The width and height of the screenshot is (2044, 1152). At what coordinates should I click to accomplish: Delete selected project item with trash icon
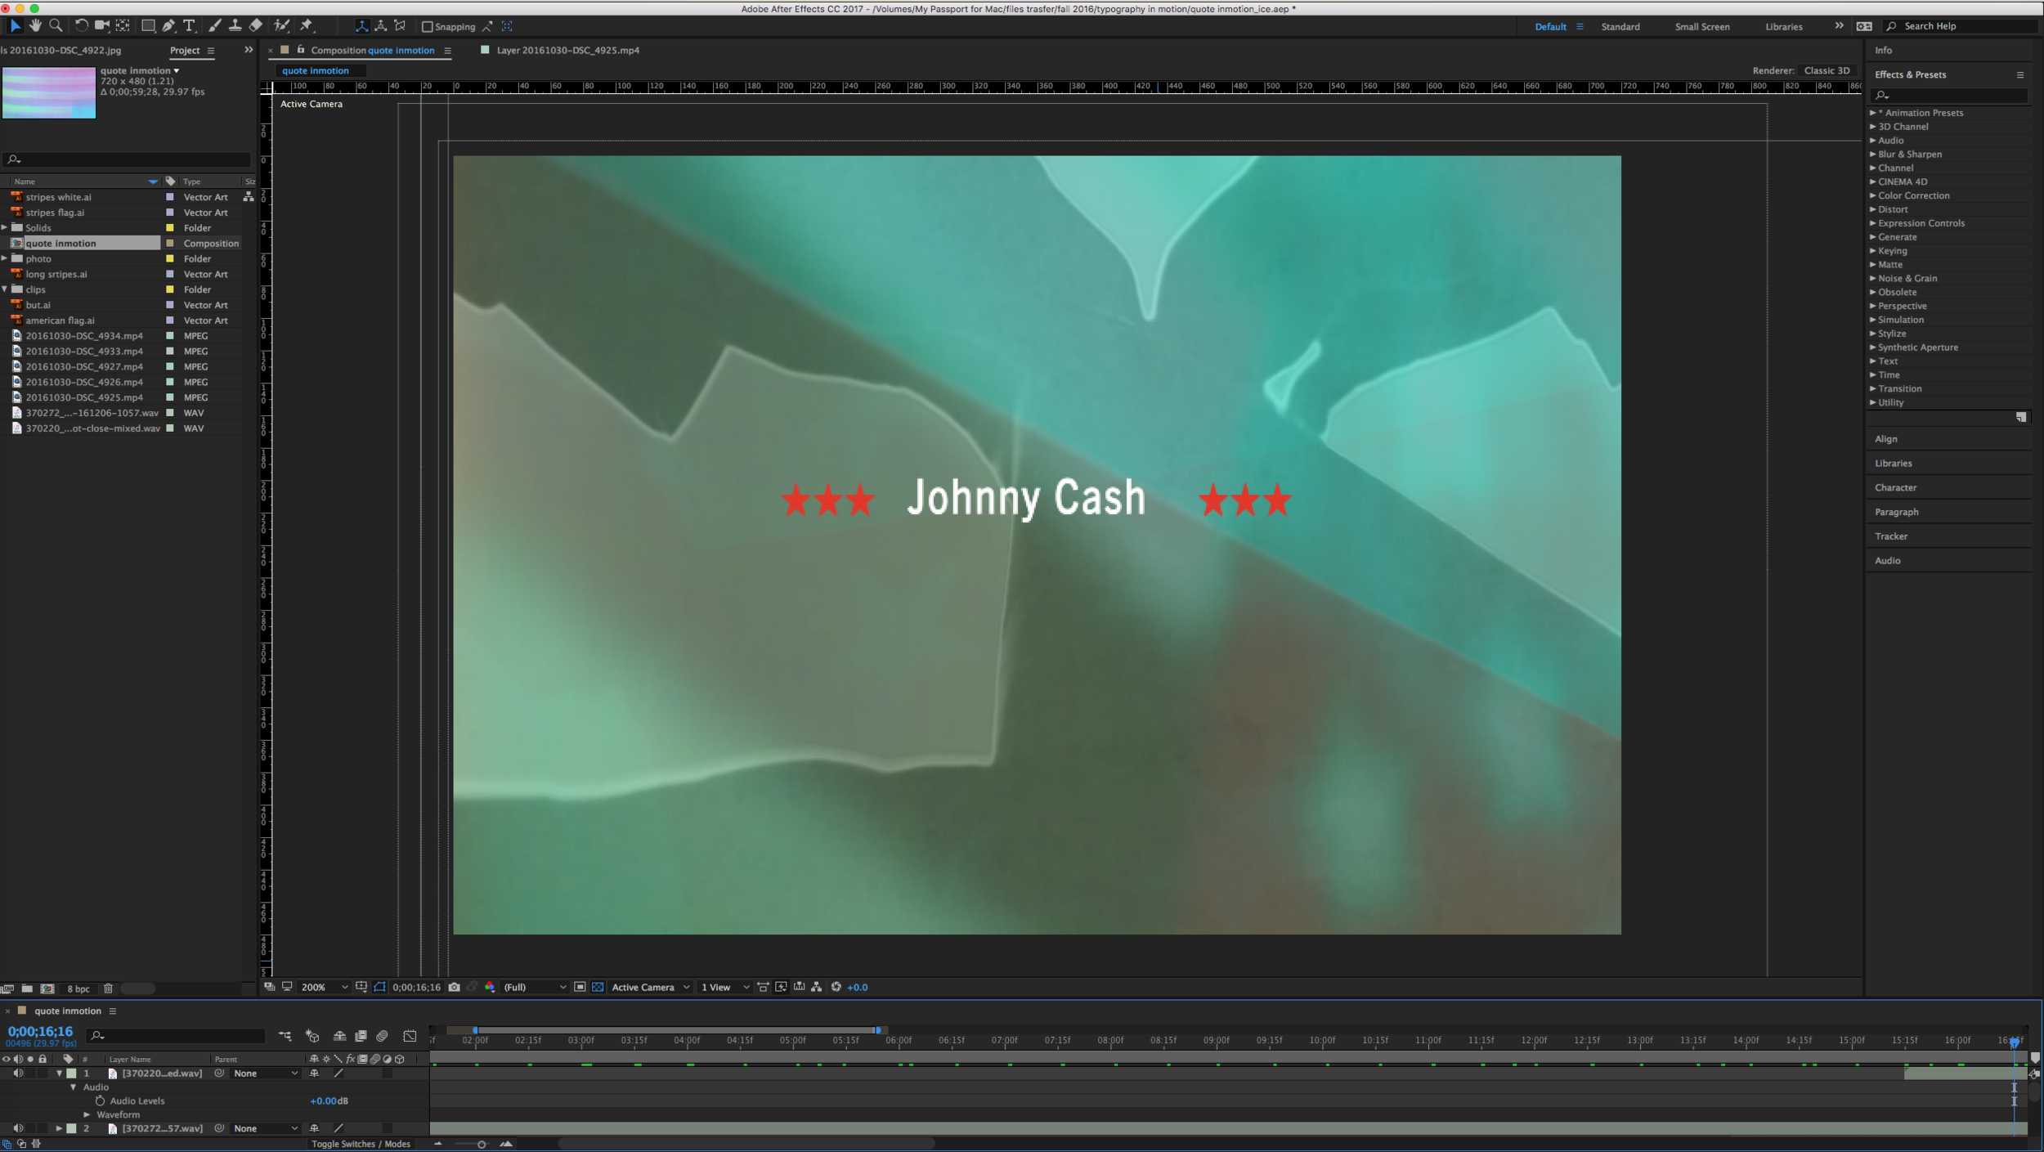click(x=108, y=988)
